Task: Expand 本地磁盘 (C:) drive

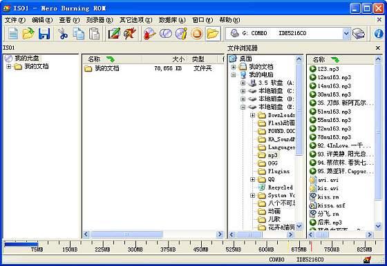Action: (x=243, y=91)
